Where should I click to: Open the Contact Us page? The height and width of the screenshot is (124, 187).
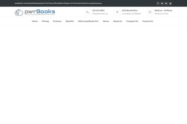click(x=148, y=21)
